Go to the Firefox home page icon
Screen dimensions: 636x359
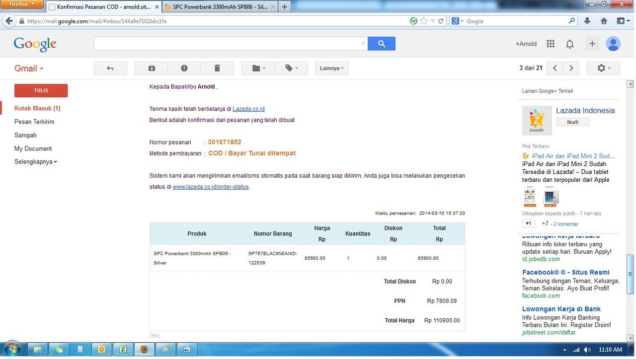(x=604, y=21)
